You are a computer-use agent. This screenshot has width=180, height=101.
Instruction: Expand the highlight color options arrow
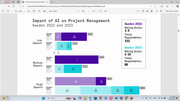(11, 11)
